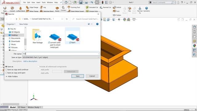Open the Corners tool
Image resolution: width=197 pixels, height=111 pixels.
click(x=63, y=9)
